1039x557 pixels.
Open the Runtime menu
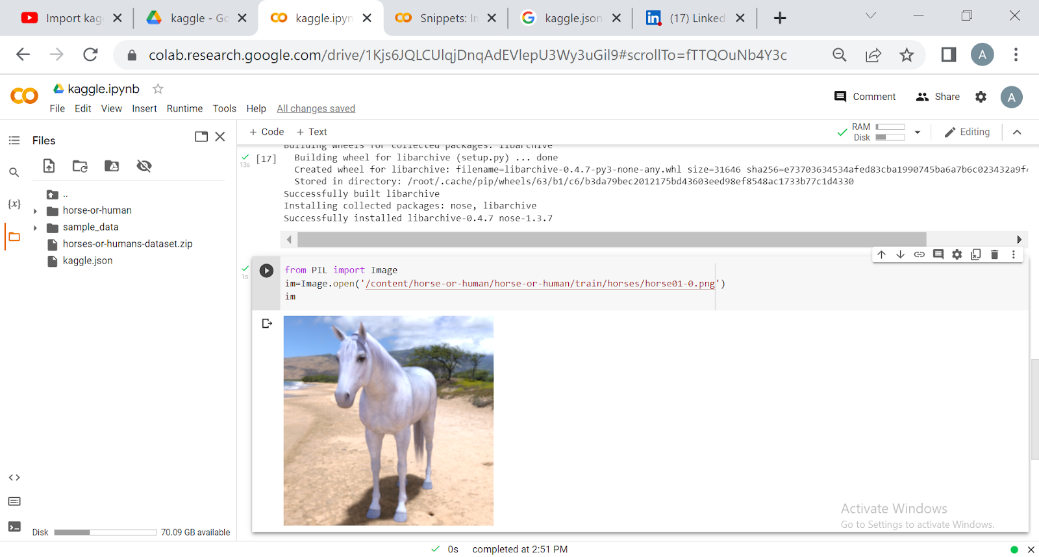(184, 108)
